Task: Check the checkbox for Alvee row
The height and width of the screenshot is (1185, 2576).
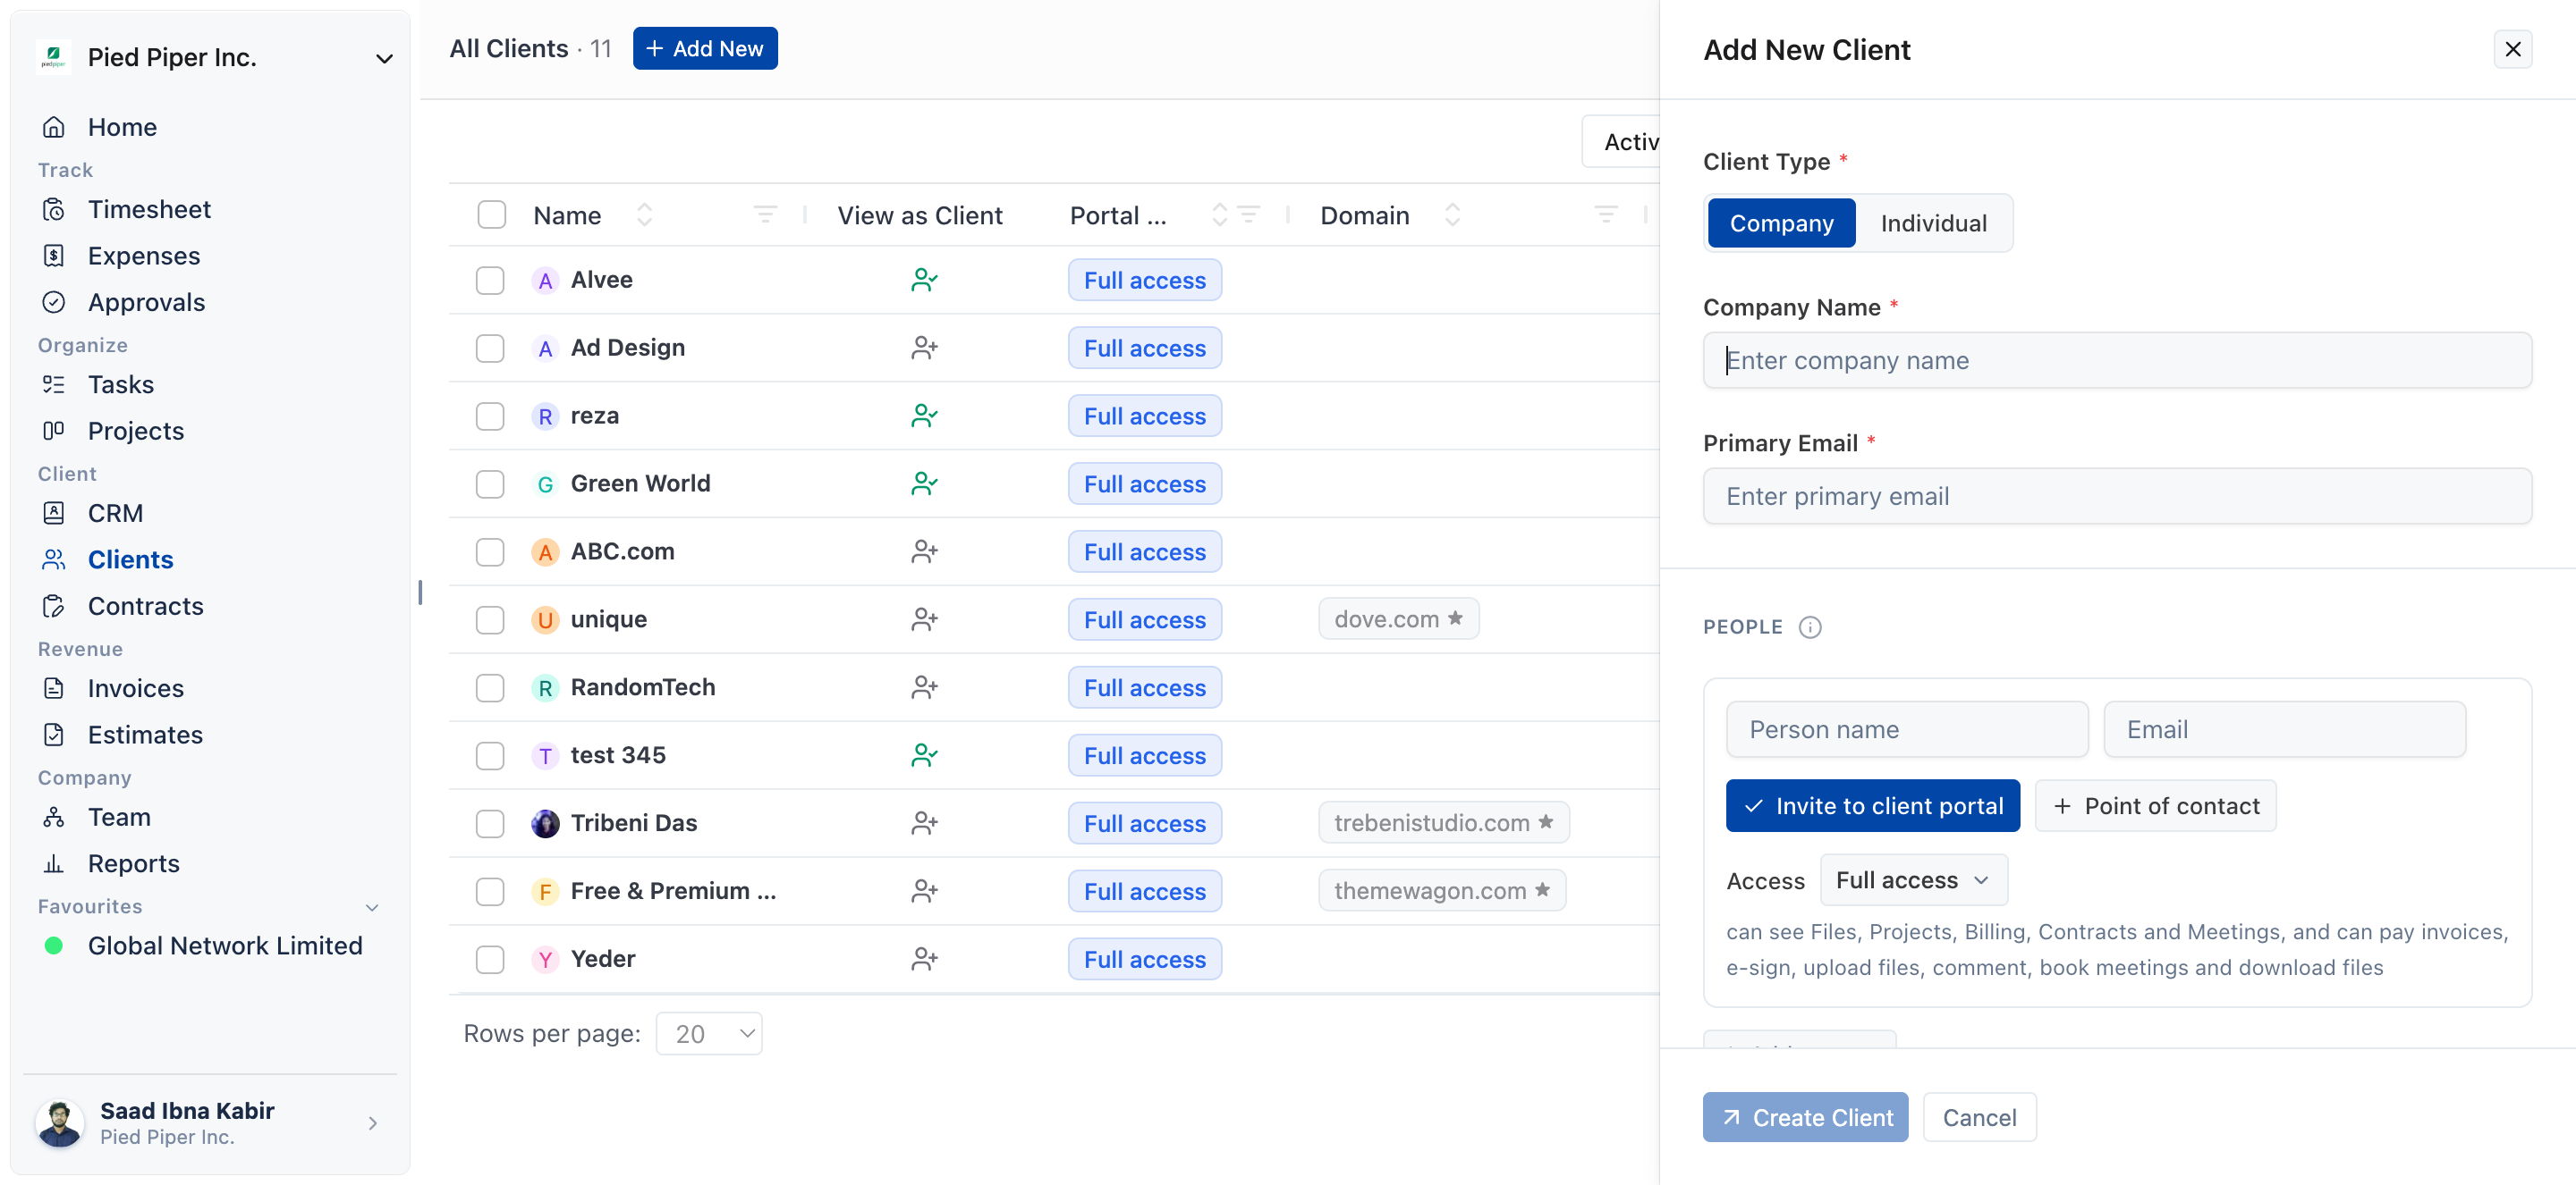Action: point(490,280)
